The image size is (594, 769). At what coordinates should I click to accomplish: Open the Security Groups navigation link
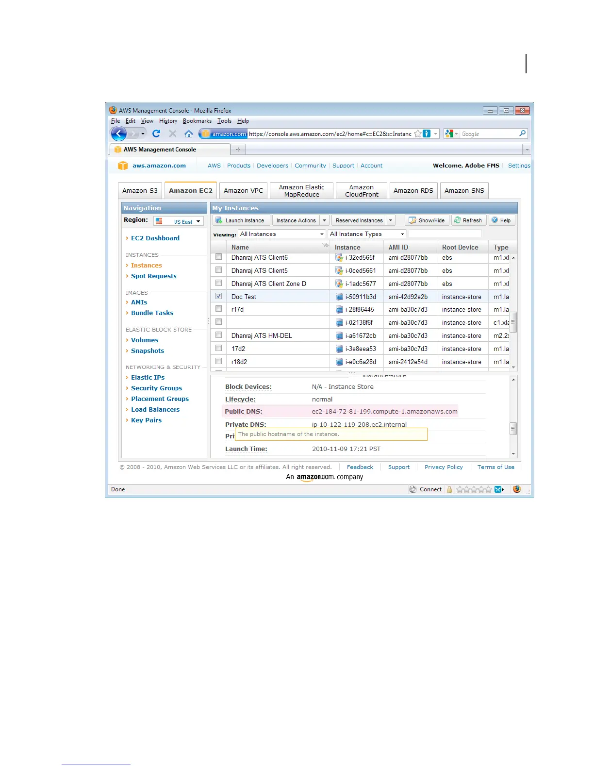[156, 388]
